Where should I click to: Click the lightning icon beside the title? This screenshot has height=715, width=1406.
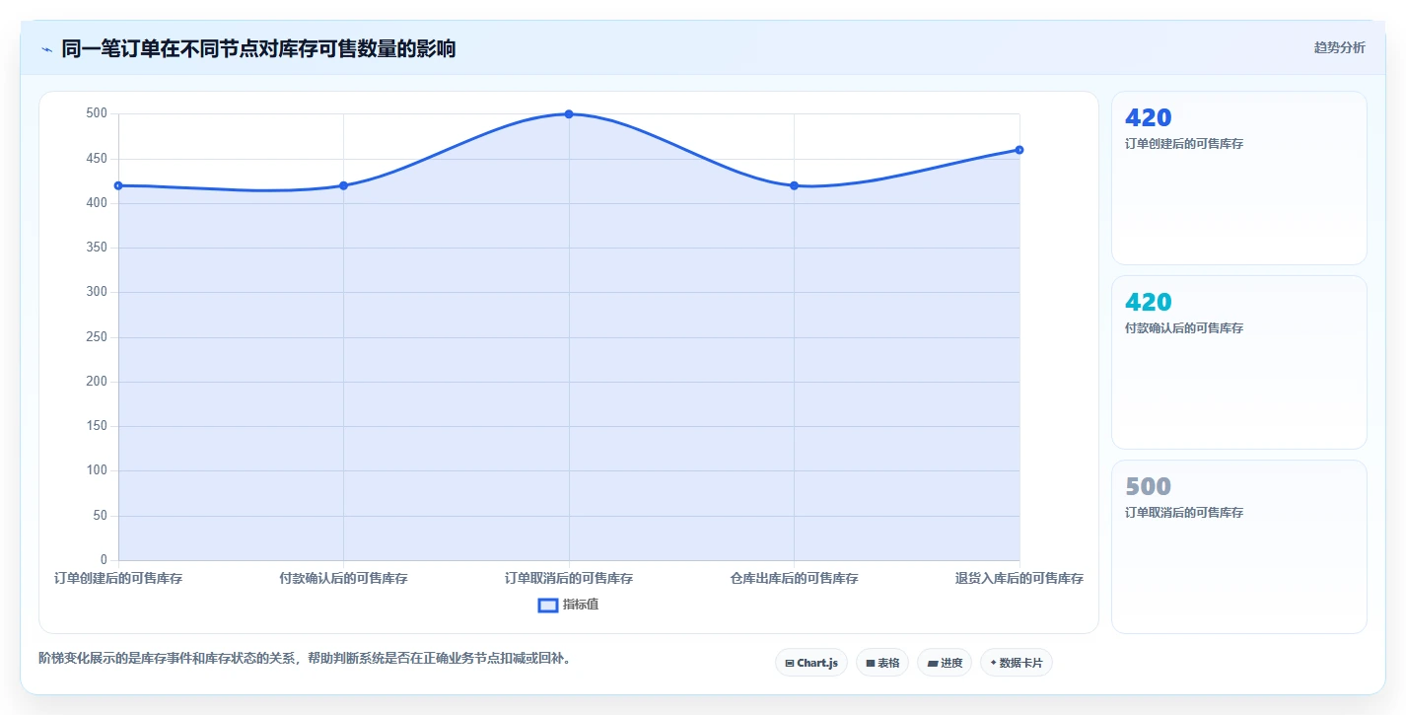(47, 49)
